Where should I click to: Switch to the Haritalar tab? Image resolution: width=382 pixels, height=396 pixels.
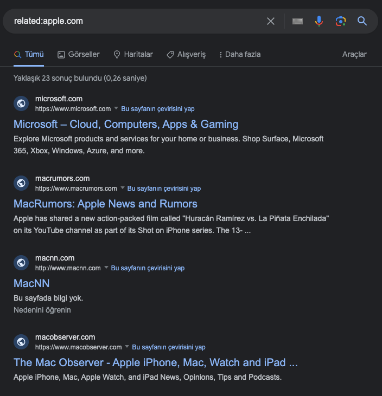point(133,54)
